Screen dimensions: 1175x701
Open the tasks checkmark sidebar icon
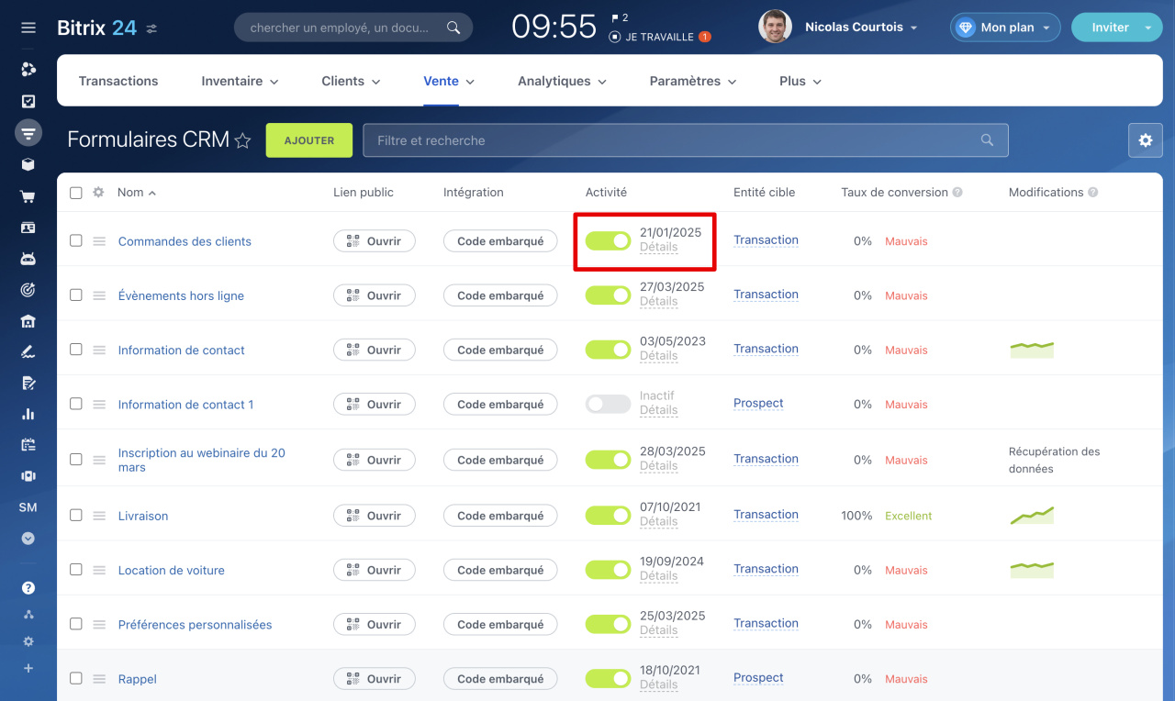(x=28, y=101)
